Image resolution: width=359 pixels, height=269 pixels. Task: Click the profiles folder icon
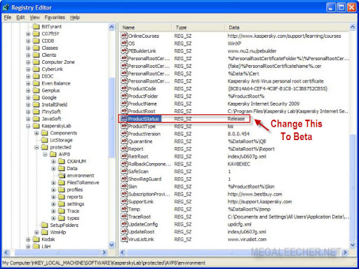pyautogui.click(x=62, y=190)
